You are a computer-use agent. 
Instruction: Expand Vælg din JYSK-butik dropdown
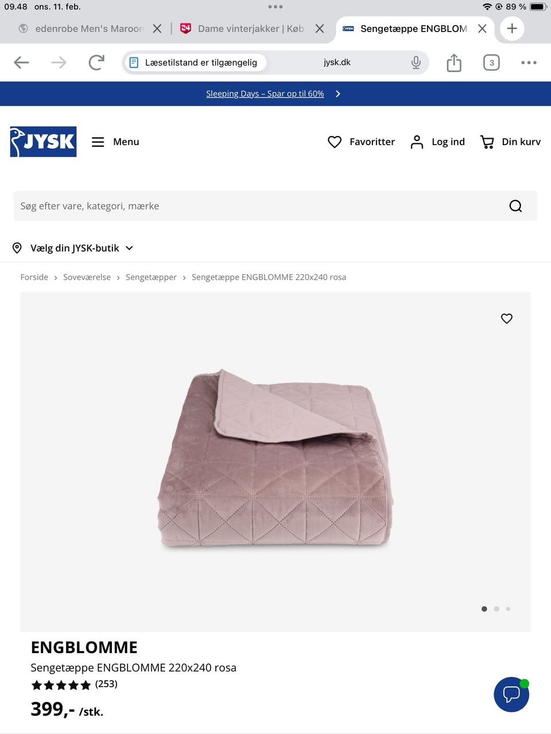click(73, 248)
